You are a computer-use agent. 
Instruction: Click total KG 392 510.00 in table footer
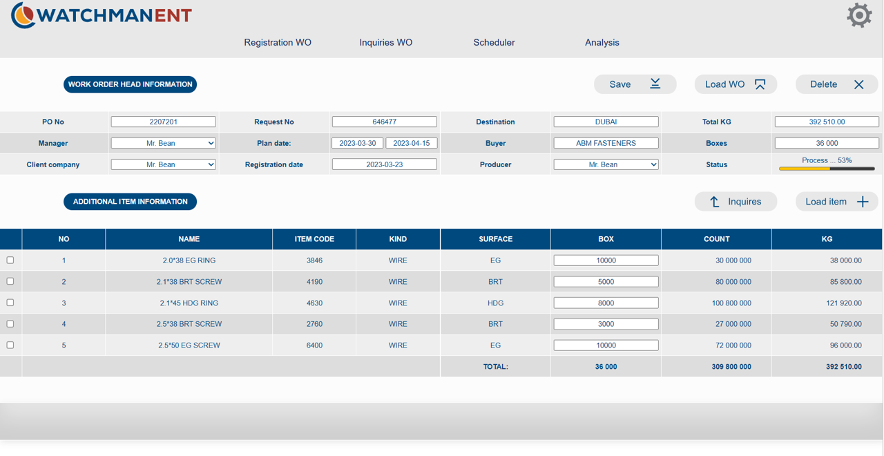tap(844, 367)
